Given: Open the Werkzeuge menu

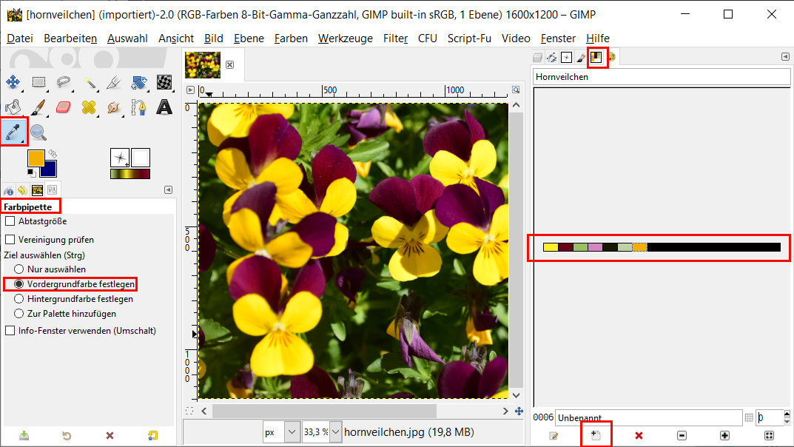Looking at the screenshot, I should pyautogui.click(x=346, y=38).
